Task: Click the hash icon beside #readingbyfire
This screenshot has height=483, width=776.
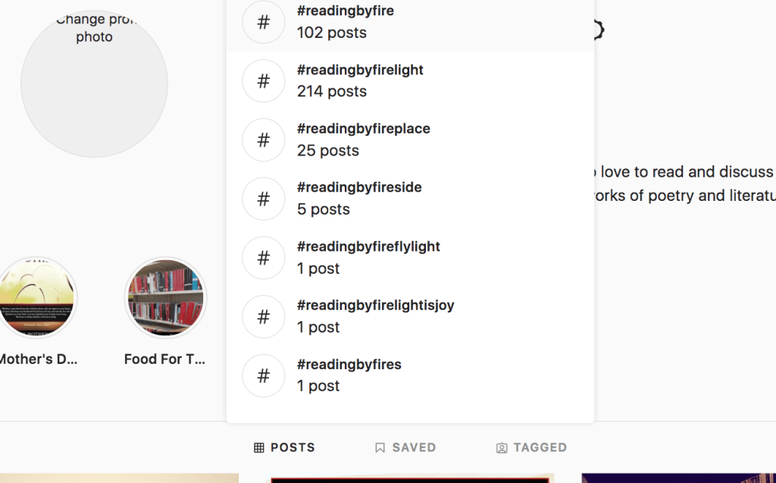Action: tap(263, 22)
